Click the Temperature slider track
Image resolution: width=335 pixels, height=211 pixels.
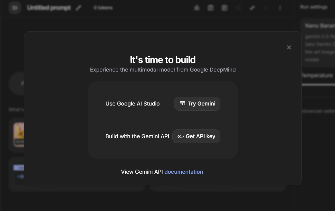(318, 85)
